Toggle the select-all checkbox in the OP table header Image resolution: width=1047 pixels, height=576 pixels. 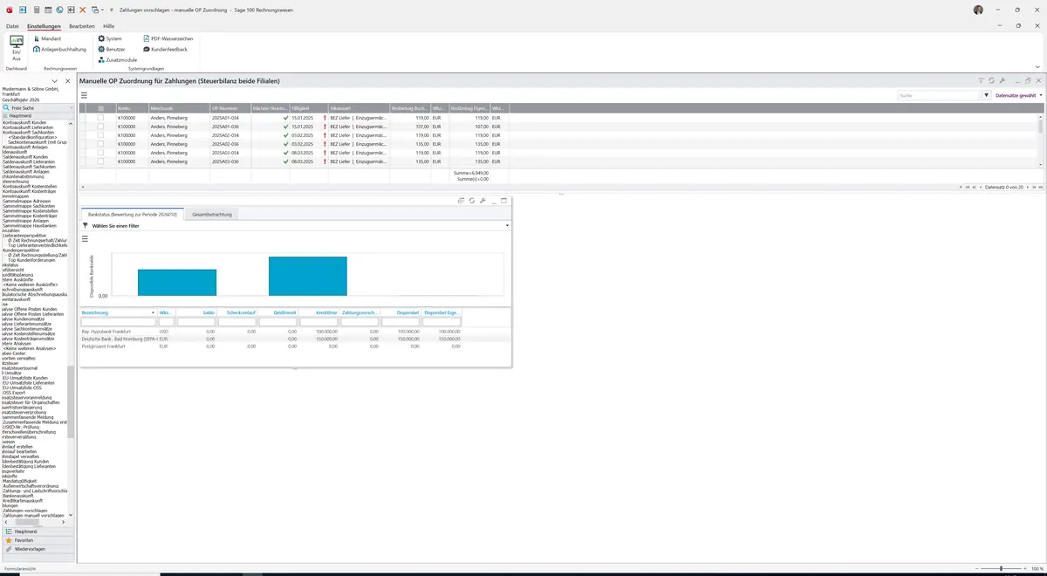click(x=100, y=107)
